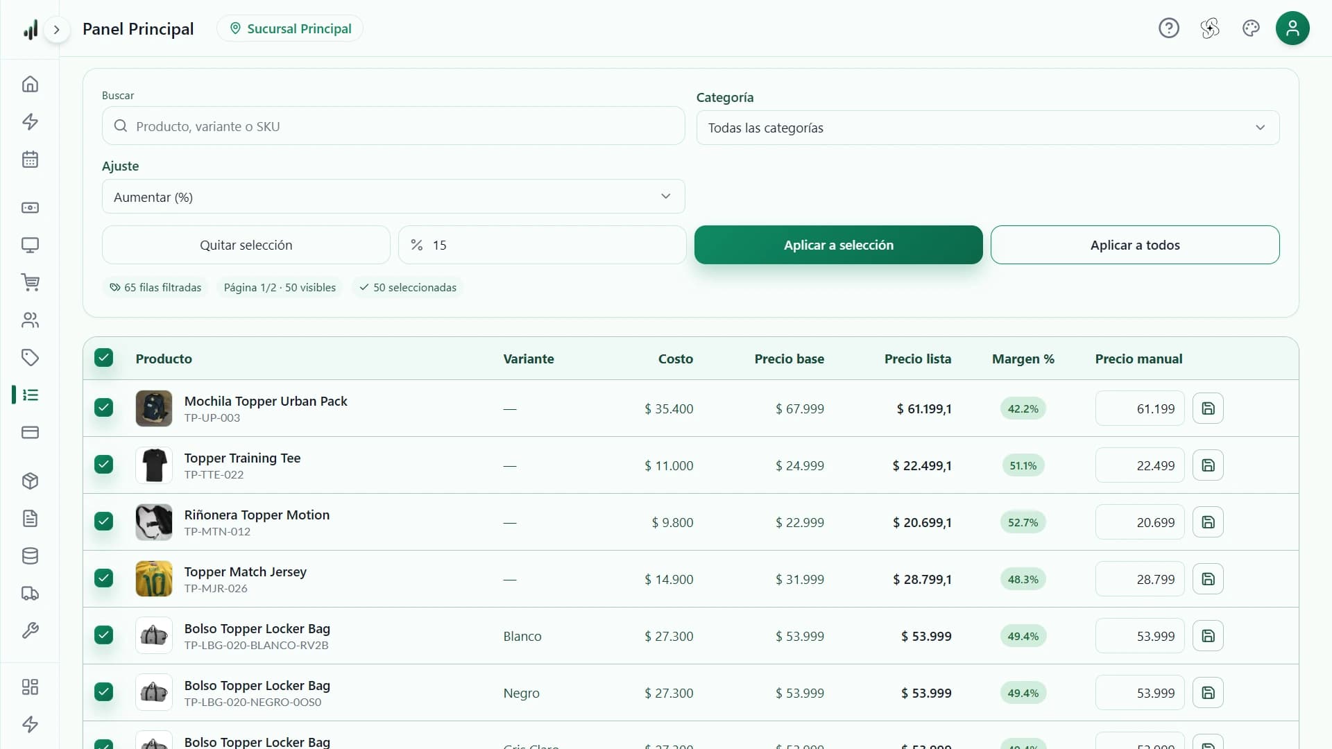Open the home icon in sidebar
The image size is (1332, 749).
(x=30, y=84)
